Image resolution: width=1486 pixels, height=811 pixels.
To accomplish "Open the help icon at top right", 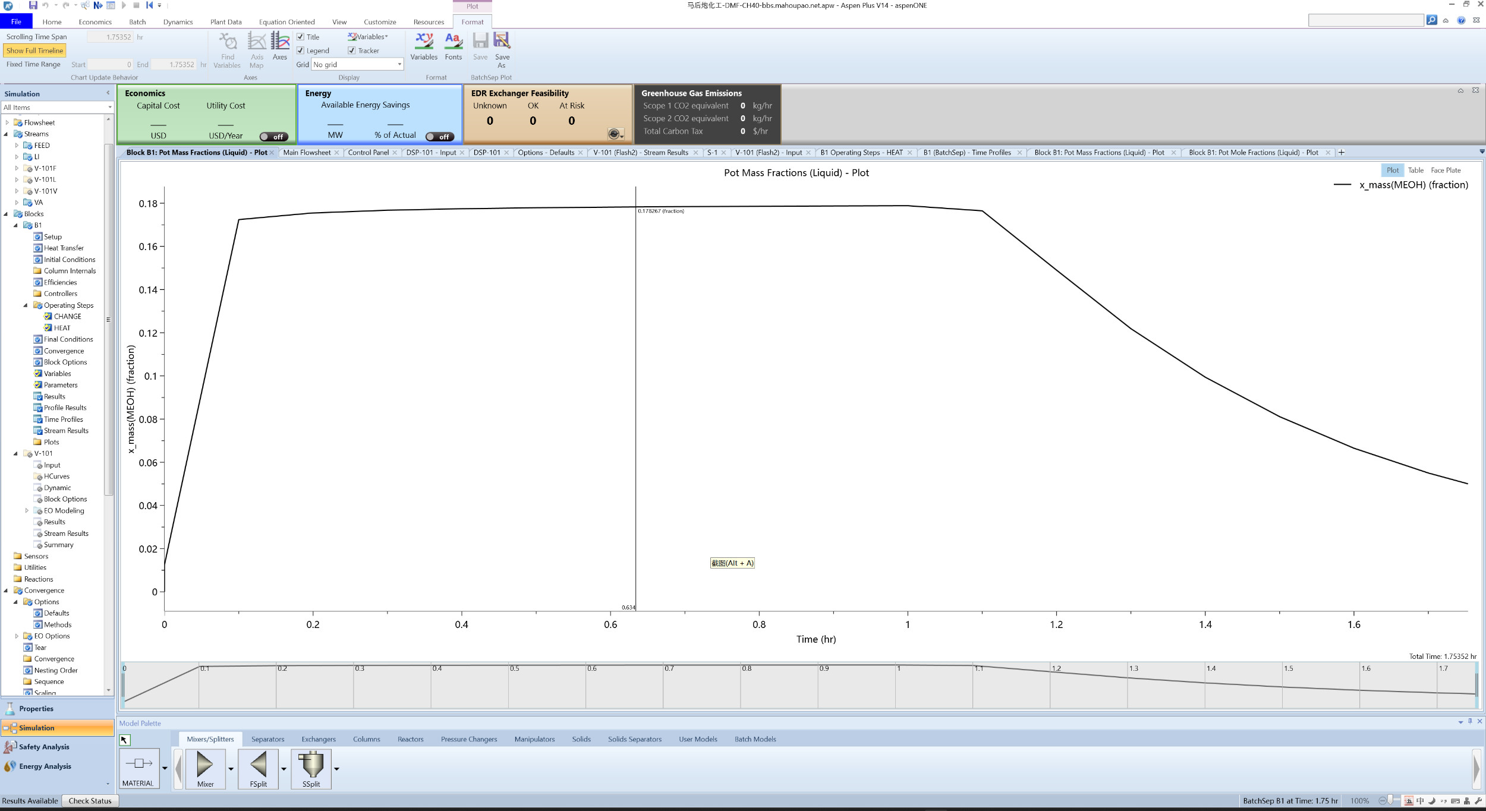I will [1461, 20].
